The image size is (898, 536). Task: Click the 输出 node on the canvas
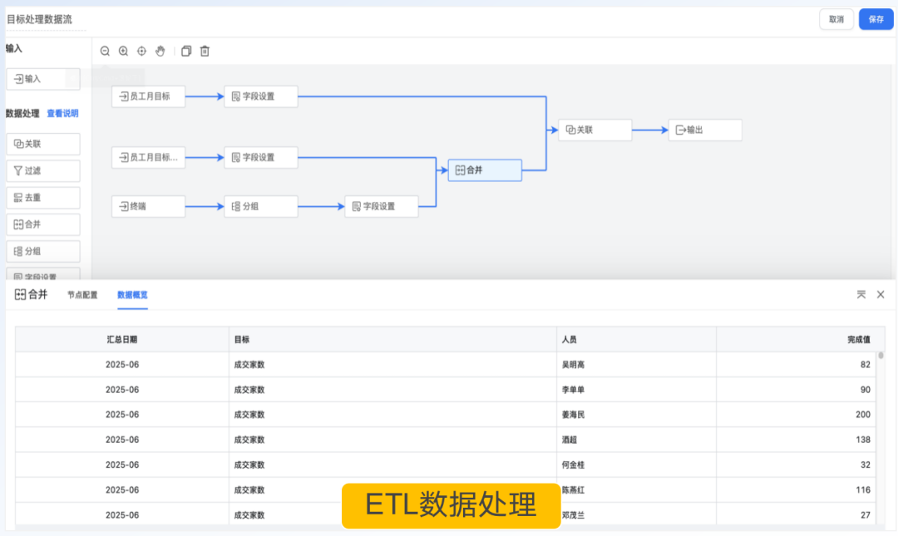pos(705,130)
